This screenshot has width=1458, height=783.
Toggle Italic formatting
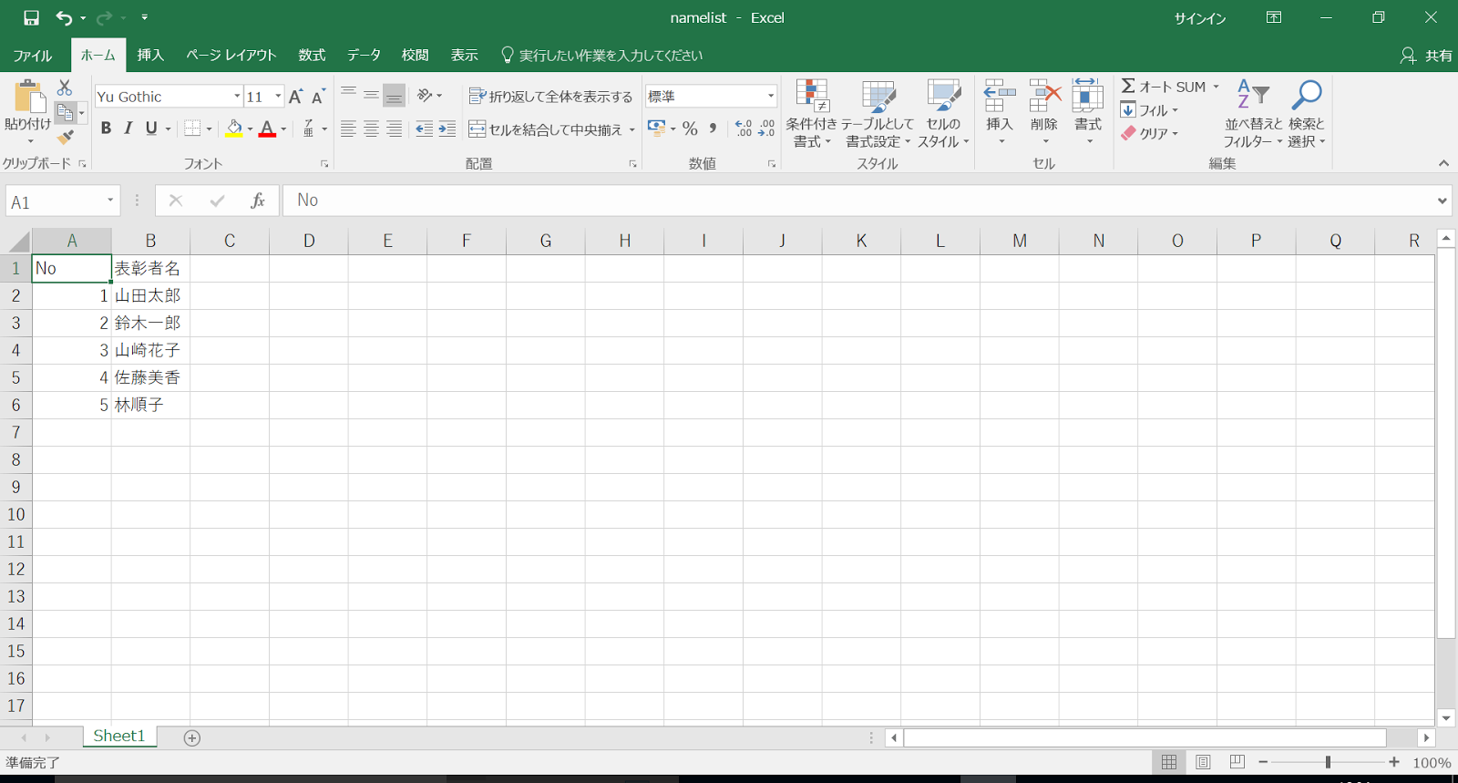[128, 129]
